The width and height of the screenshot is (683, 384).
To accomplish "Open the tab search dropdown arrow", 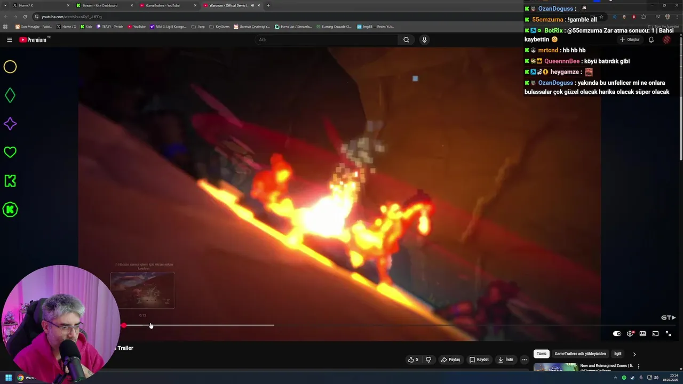I will (x=5, y=5).
